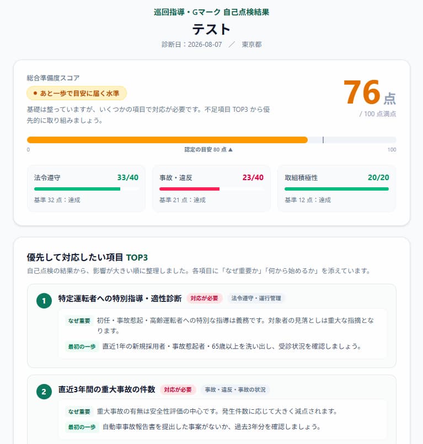Select the 事故・違反 23/40 score card
Image resolution: width=423 pixels, height=444 pixels.
click(211, 188)
